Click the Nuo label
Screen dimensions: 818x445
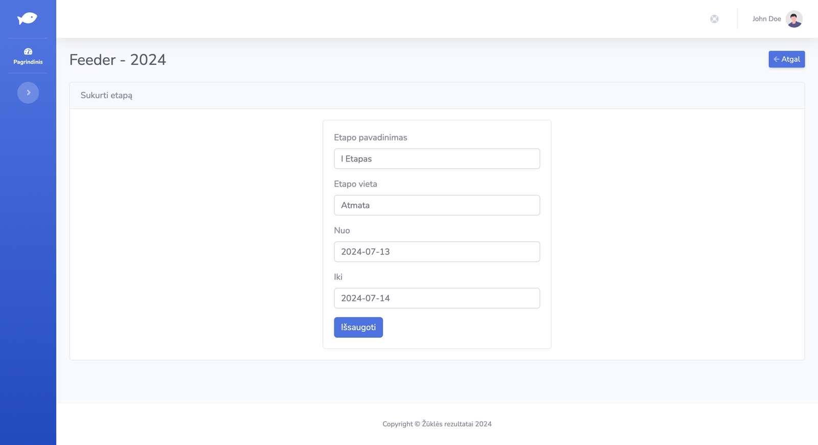coord(342,230)
